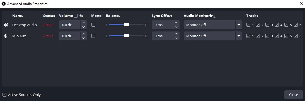This screenshot has width=305, height=101.
Task: Open Mic/Aux audio monitoring dropdown
Action: click(213, 36)
